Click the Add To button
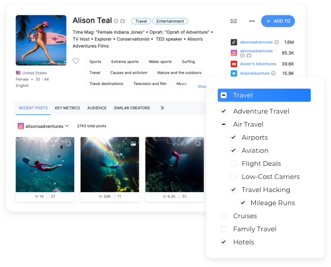331x267 pixels. 278,21
